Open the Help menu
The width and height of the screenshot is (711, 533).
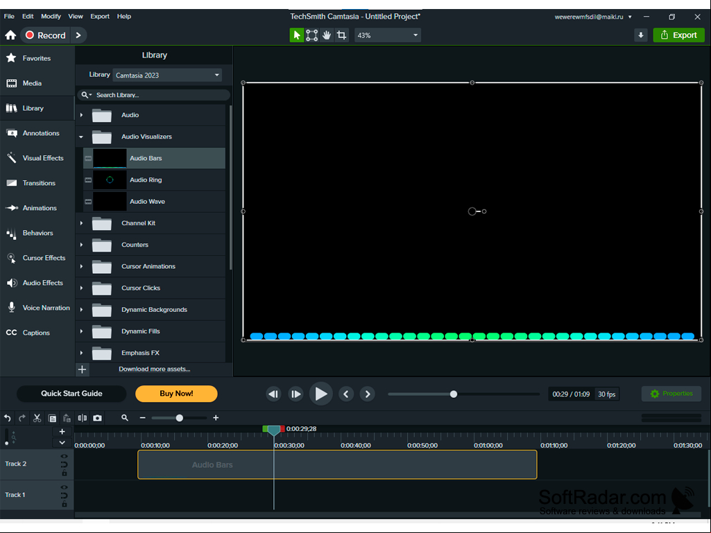click(x=123, y=17)
